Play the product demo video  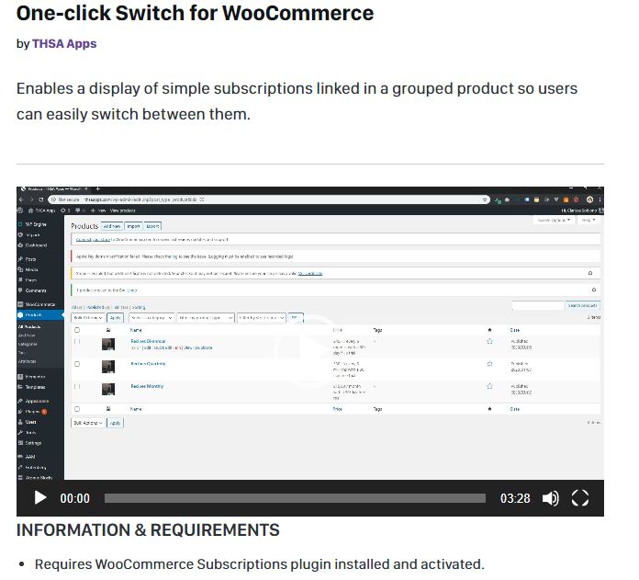(x=40, y=498)
